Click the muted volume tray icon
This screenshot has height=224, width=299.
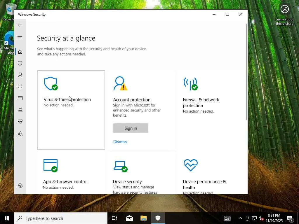[x=261, y=218]
